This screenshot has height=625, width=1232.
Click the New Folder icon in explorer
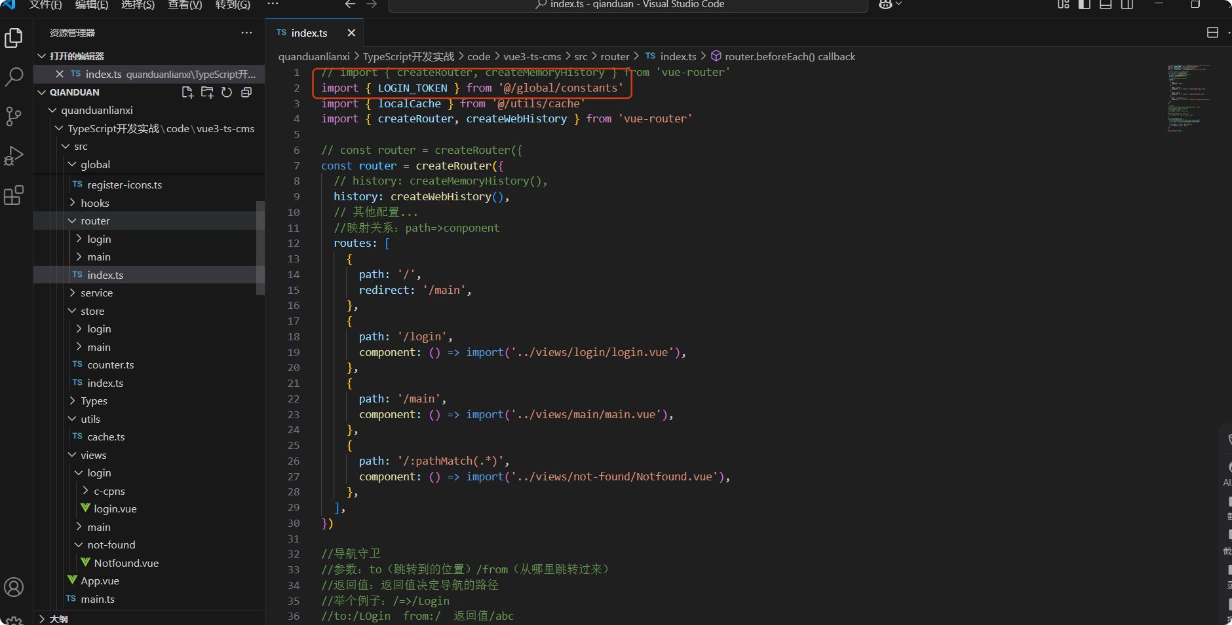click(207, 92)
